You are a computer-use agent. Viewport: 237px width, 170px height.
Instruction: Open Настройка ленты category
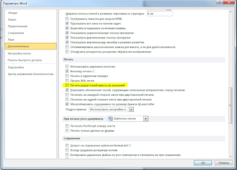click(31, 53)
